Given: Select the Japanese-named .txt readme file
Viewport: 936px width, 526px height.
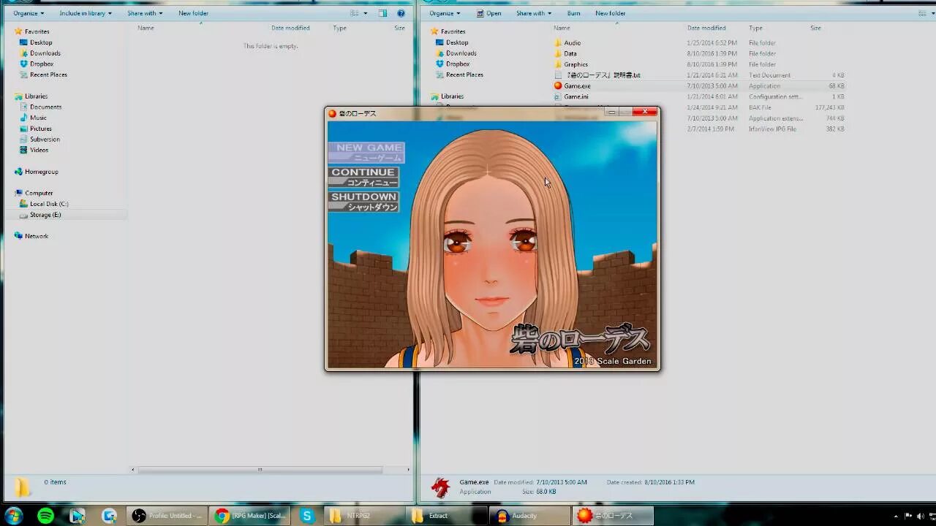Looking at the screenshot, I should coord(597,75).
